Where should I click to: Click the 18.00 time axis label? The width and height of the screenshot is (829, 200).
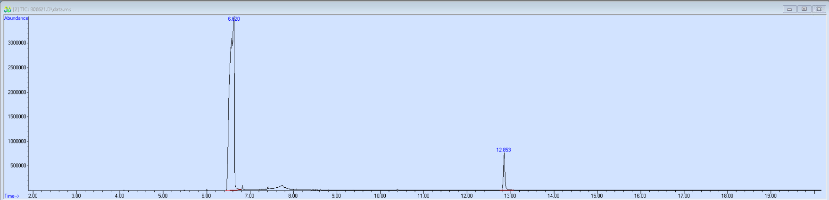[x=727, y=196]
